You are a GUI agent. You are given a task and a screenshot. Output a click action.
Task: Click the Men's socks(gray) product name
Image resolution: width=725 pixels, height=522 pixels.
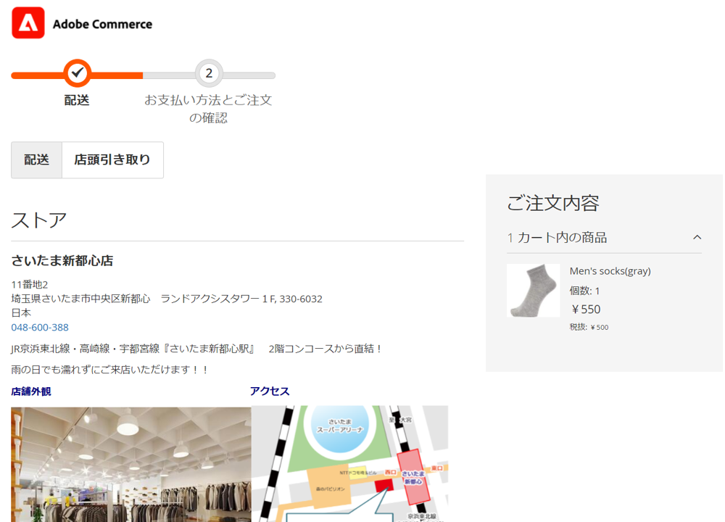[x=610, y=271]
